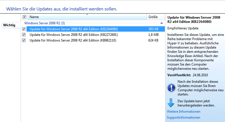This screenshot has height=122, width=225.
Task: Click the Empfohlenes Update label
Action: tap(183, 28)
